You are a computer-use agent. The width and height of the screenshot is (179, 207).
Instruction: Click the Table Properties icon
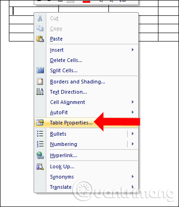click(40, 123)
